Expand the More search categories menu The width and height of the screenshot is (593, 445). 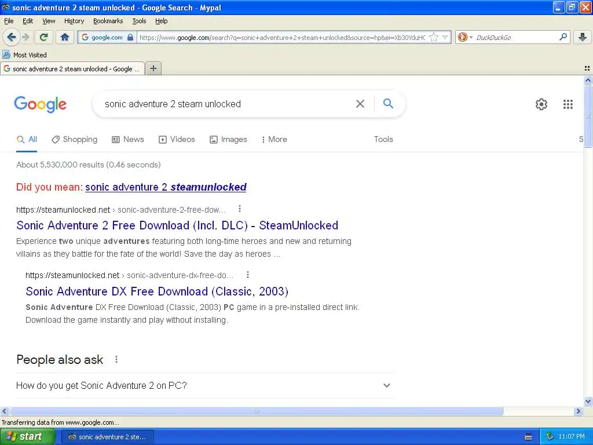click(274, 139)
